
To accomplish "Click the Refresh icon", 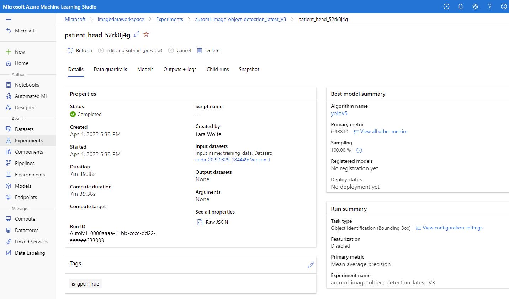I will pyautogui.click(x=70, y=50).
